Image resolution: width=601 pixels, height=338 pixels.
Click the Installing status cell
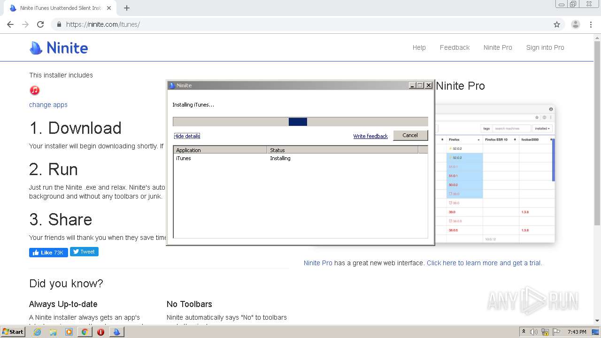(x=280, y=158)
